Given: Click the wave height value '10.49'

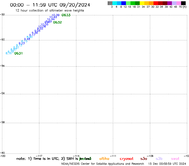Looking at the screenshot, I should pyautogui.click(x=53, y=17).
